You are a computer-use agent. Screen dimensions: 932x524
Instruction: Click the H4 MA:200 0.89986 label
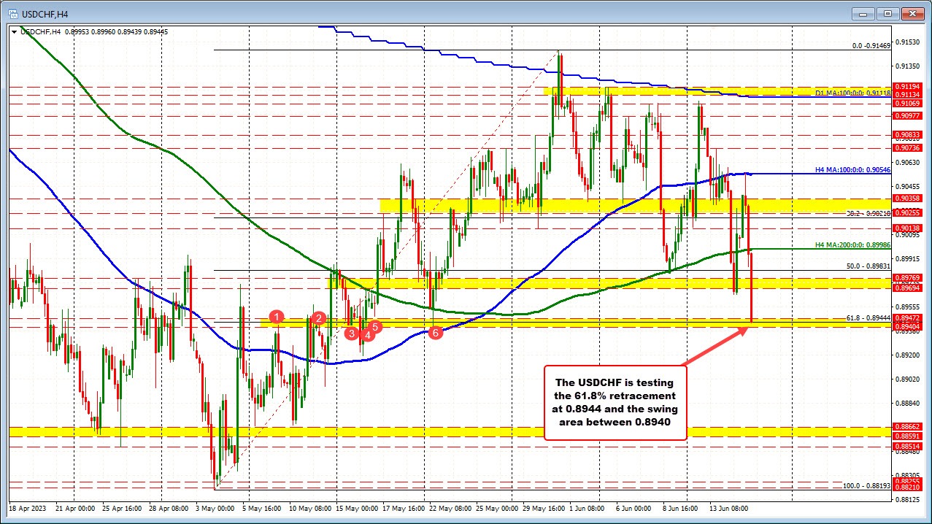852,244
